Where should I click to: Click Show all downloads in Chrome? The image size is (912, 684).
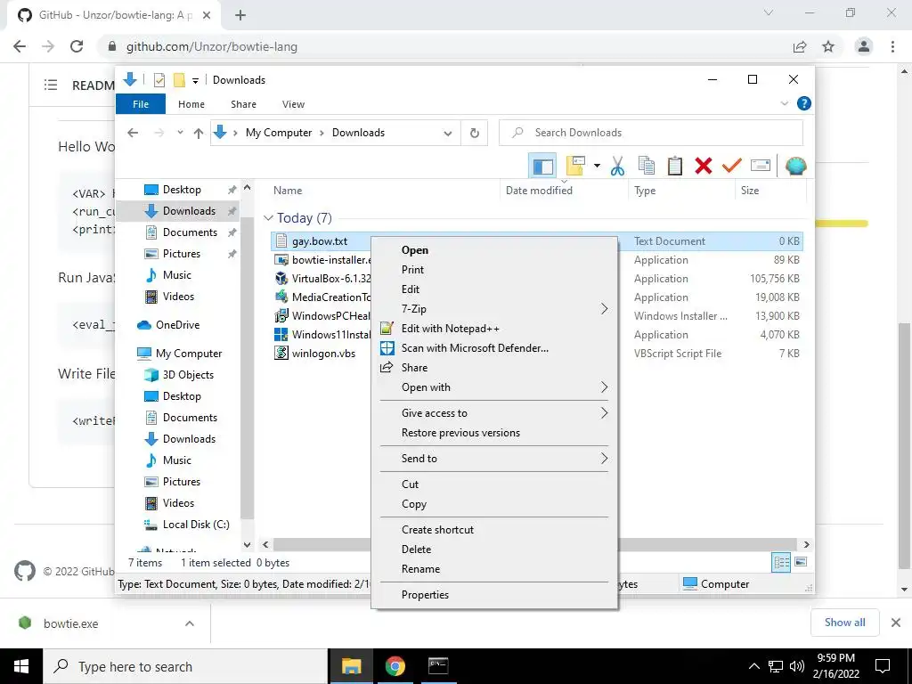pos(844,623)
